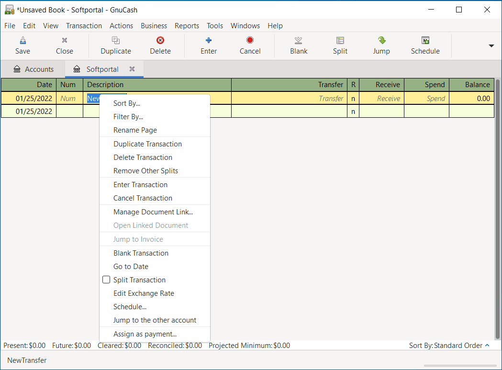Open the Tools menu
The width and height of the screenshot is (502, 370).
[x=214, y=26]
